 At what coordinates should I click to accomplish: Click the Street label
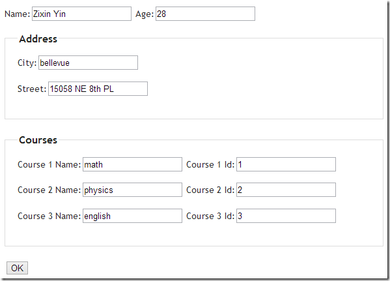pyautogui.click(x=32, y=89)
